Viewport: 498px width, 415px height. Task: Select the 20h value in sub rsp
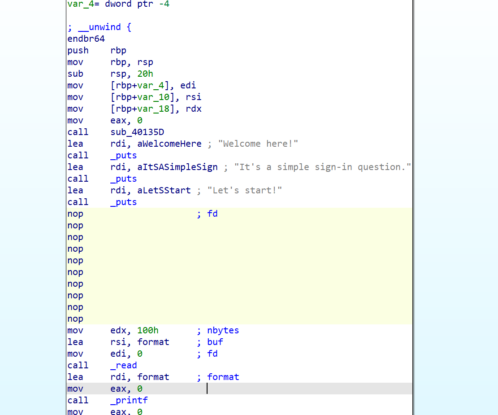click(x=145, y=74)
